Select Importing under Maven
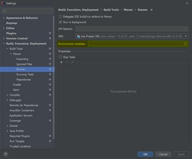The image size is (192, 159). (22, 59)
